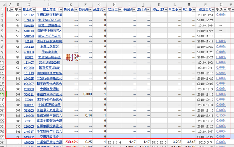This screenshot has width=234, height=147.
Task: Open filter dropdown in 基金代码 header
Action: coord(34,10)
